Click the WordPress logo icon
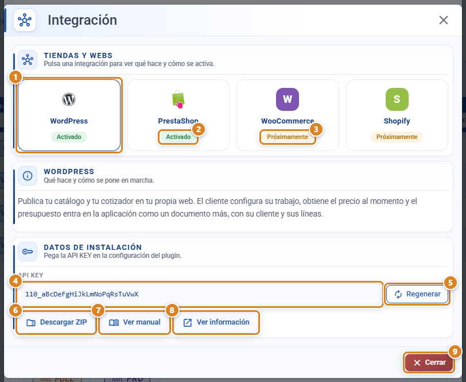 click(69, 99)
